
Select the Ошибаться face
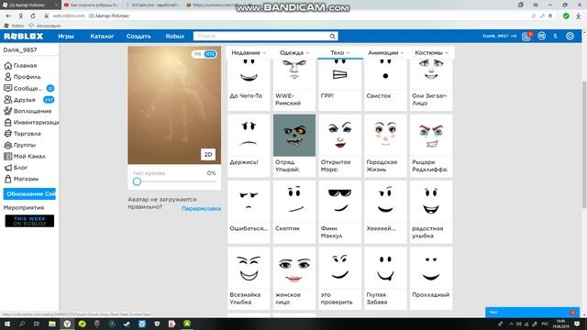point(249,212)
